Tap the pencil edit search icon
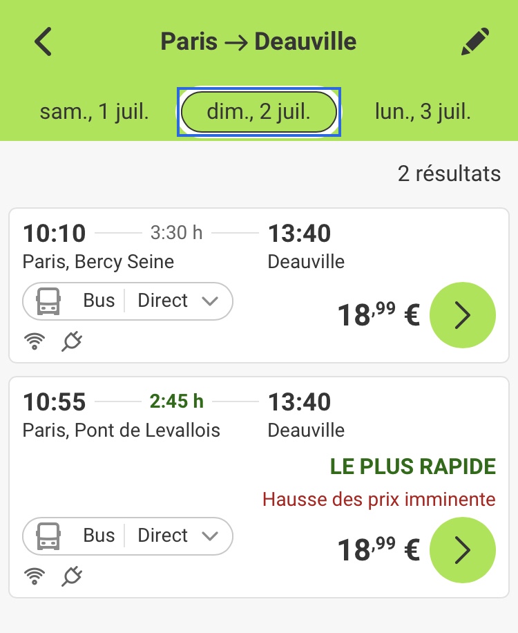518x633 pixels. (x=475, y=41)
